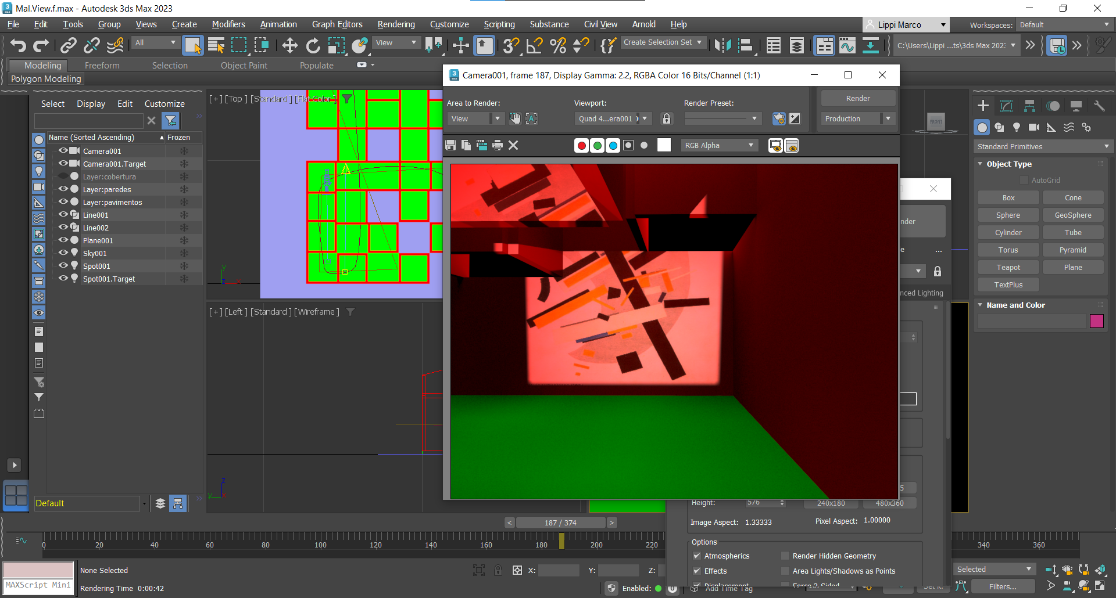Activate Select and Rotate tool
Image resolution: width=1116 pixels, height=598 pixels.
coord(313,45)
